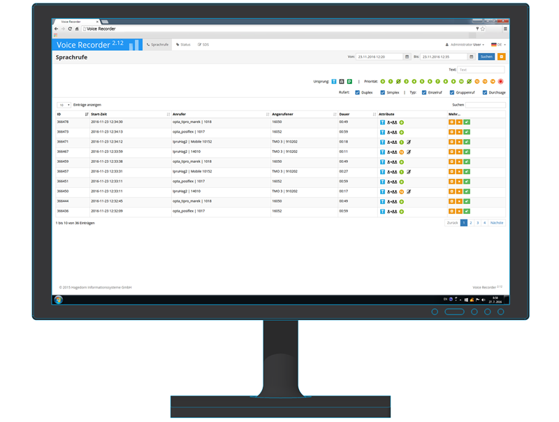
Task: Expand the Administrator User dropdown
Action: pyautogui.click(x=465, y=45)
